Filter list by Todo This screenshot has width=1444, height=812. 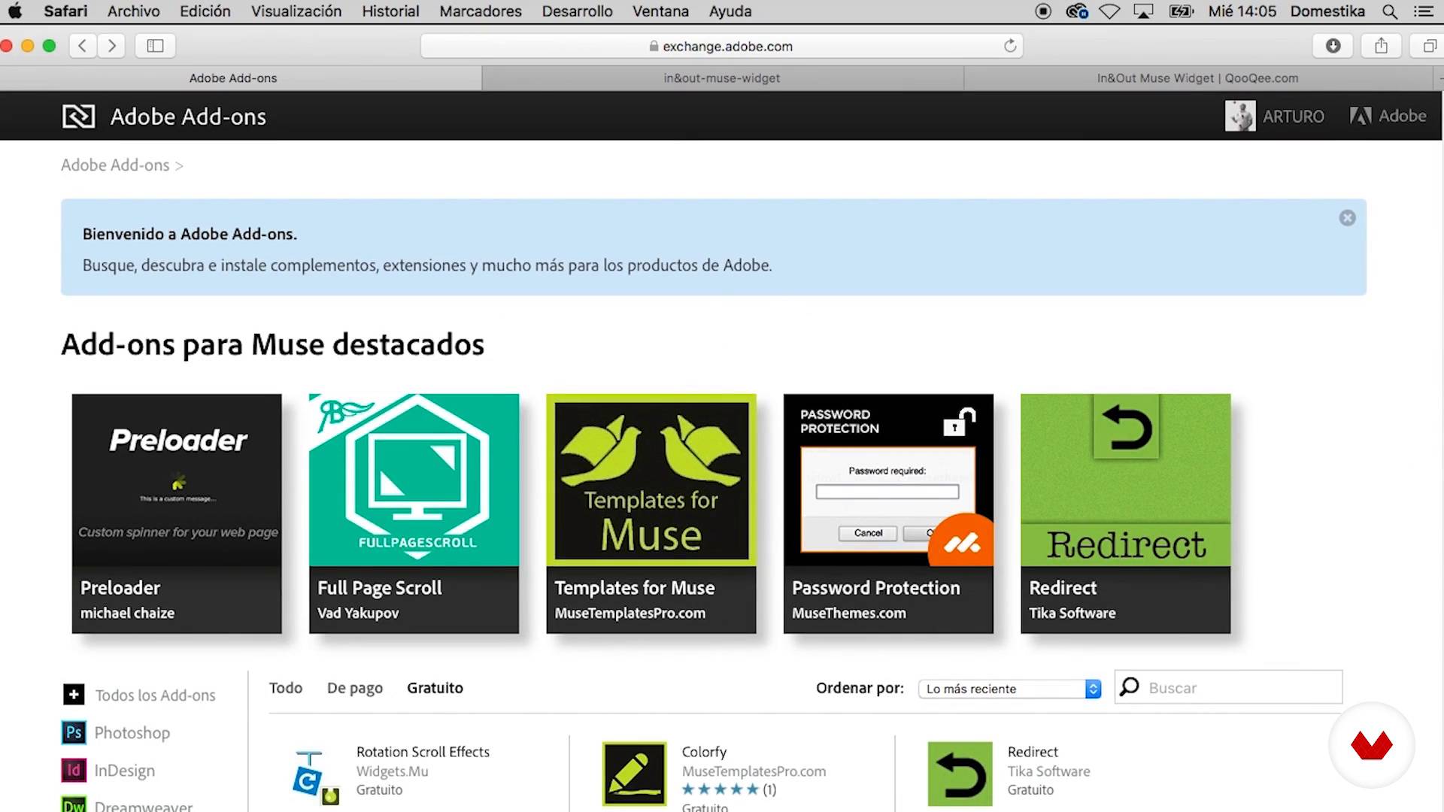click(286, 687)
